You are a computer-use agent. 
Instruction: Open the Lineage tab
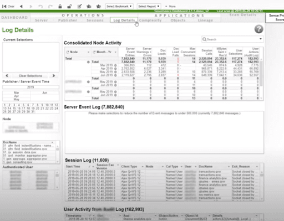(x=205, y=20)
